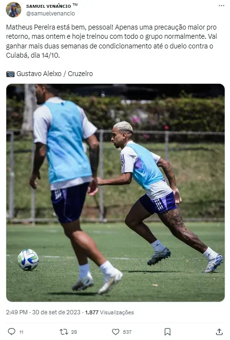
Task: Click the tweet text about Matheus Pereira
Action: (x=111, y=41)
